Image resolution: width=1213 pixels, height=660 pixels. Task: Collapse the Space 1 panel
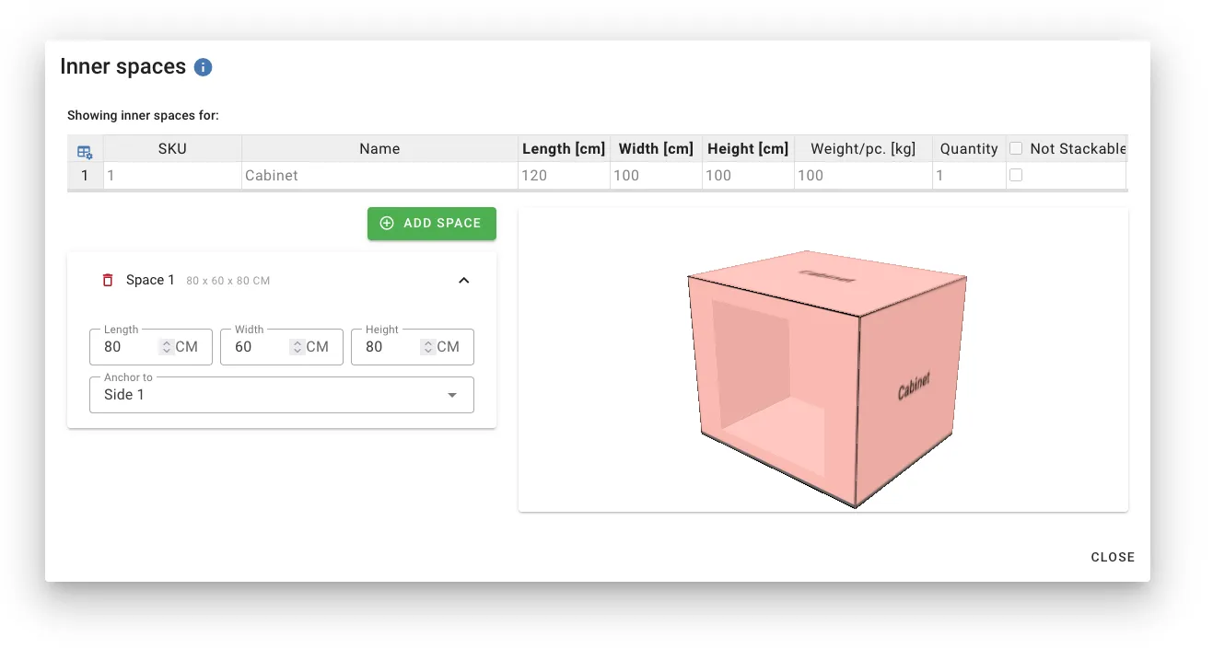point(463,280)
